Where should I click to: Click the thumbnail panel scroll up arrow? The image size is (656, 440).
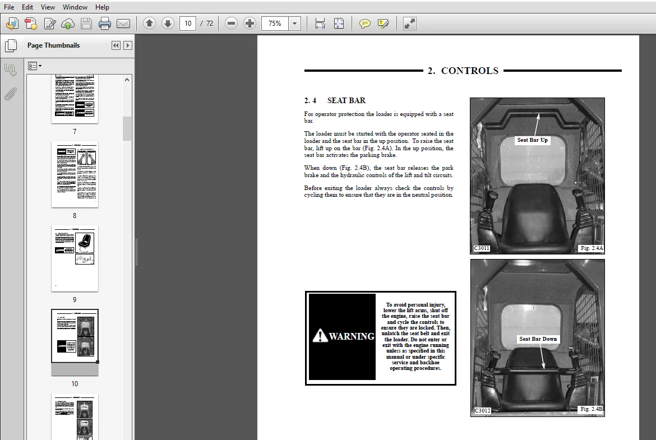coord(127,80)
